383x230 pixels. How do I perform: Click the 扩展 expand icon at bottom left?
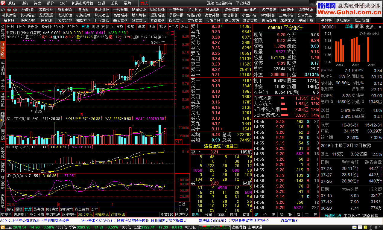(x=6, y=214)
